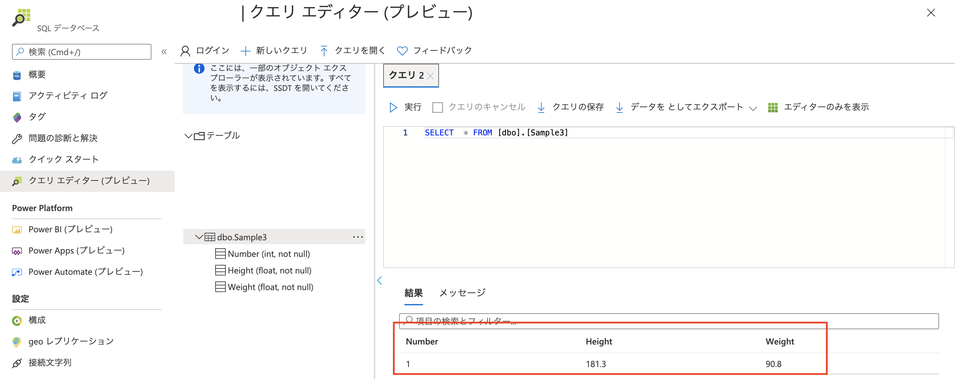The image size is (955, 379).
Task: Close the クエリ 2 tab
Action: point(430,76)
